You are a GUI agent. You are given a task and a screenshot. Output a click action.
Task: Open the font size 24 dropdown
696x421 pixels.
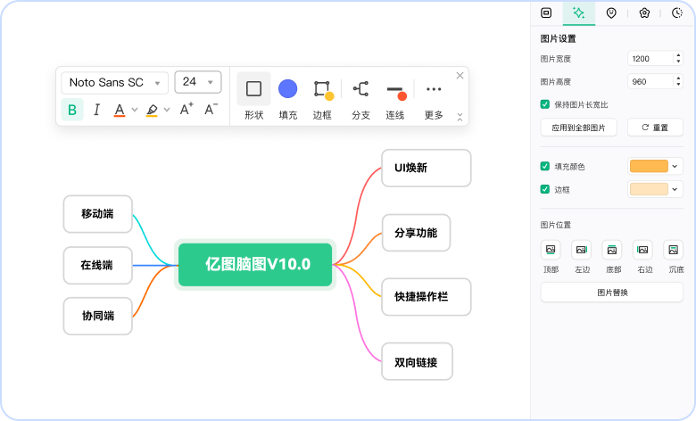click(198, 82)
